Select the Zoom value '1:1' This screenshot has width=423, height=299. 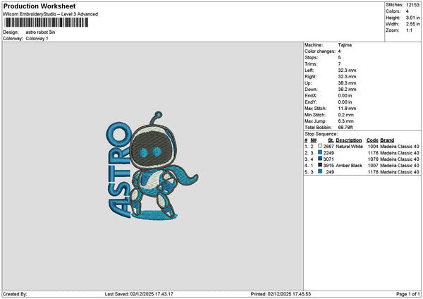click(x=409, y=30)
